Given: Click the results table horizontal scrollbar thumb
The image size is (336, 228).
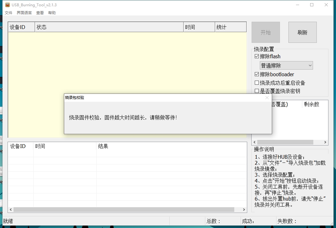Looking at the screenshot, I should click(124, 209).
